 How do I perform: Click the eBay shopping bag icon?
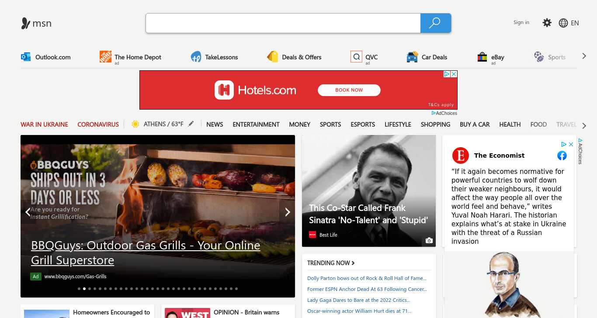(x=482, y=57)
